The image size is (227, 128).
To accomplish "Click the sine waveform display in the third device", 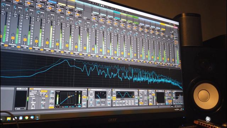I will pyautogui.click(x=125, y=95).
